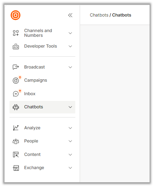Click the Inbox chat bubble icon

coord(16,94)
